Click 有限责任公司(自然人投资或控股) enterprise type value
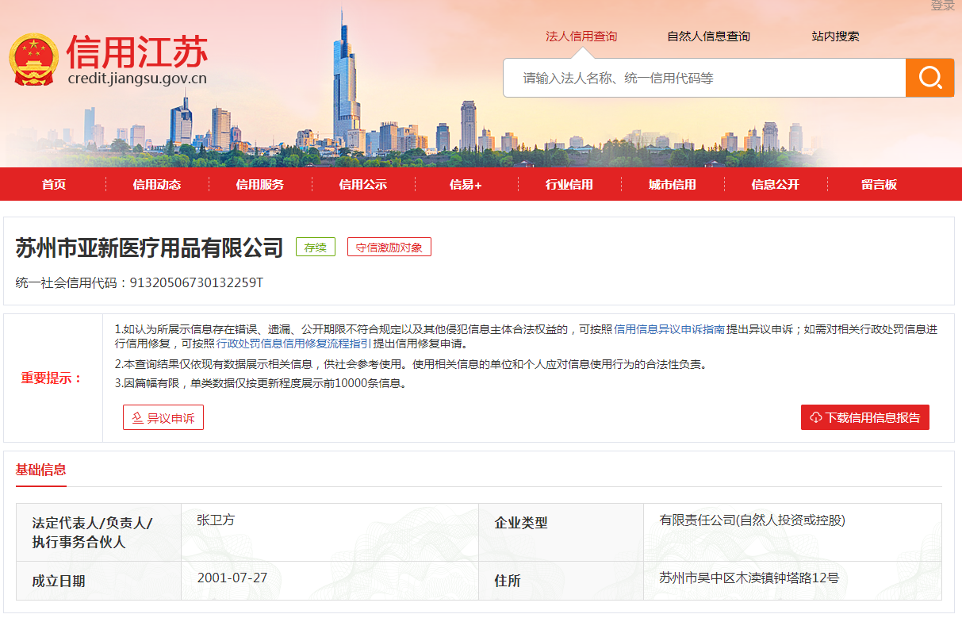Screen dimensions: 962x618 pos(753,520)
